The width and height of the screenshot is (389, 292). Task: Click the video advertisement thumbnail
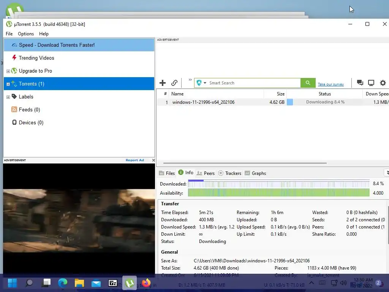click(79, 220)
